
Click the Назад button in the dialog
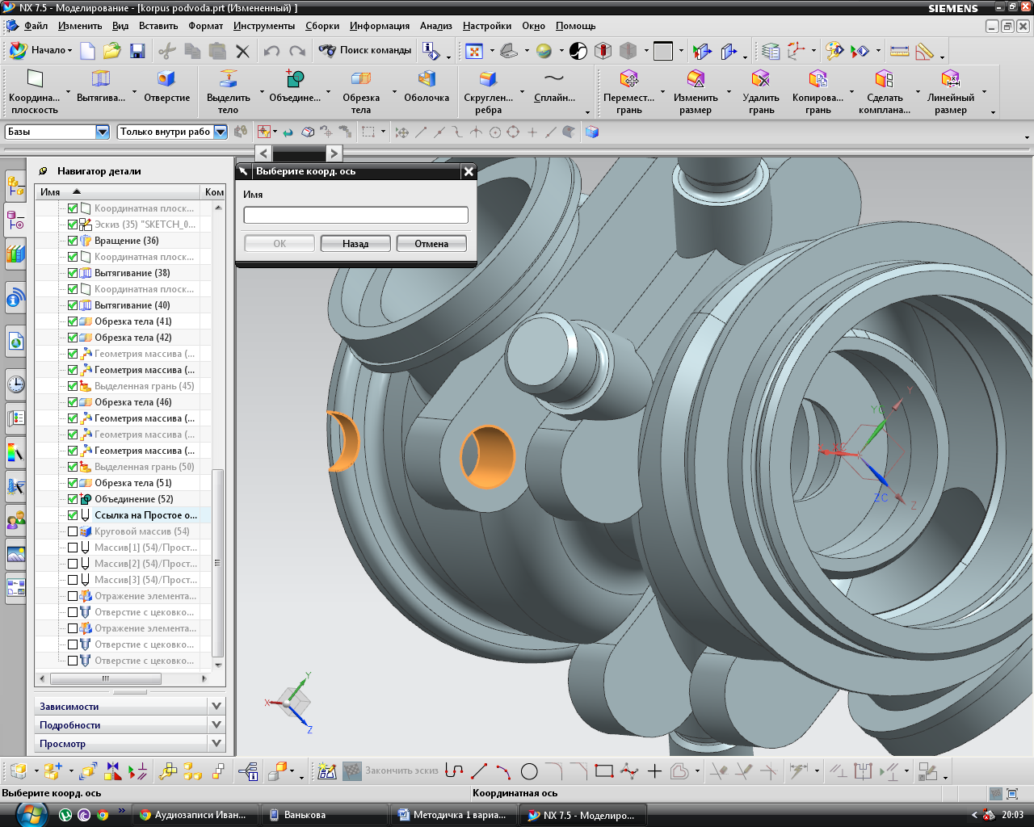coord(355,243)
